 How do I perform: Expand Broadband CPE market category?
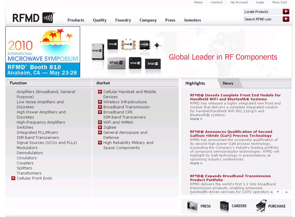tap(100, 112)
